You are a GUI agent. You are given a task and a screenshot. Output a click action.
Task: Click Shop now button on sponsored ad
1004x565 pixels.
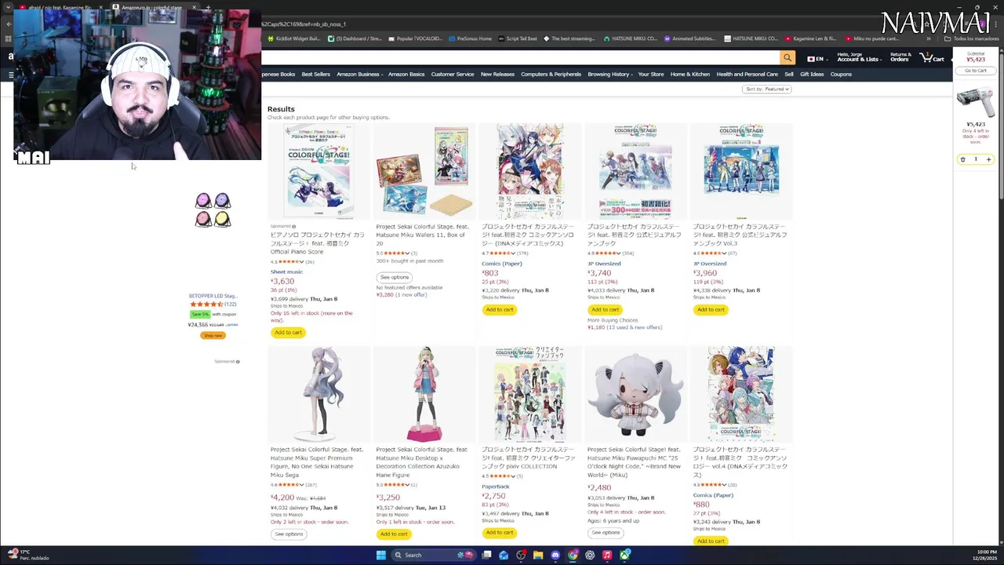pyautogui.click(x=213, y=335)
